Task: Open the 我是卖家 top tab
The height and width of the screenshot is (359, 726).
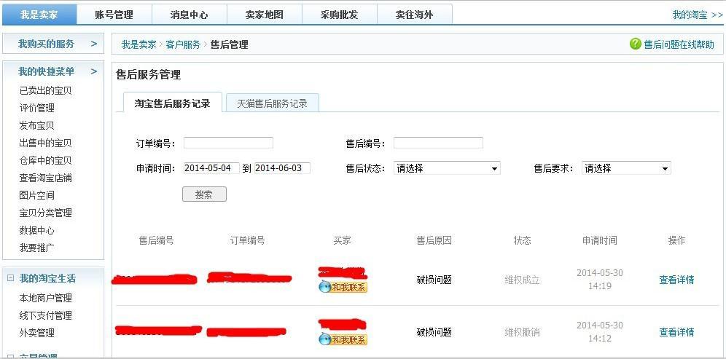Action: [x=39, y=15]
